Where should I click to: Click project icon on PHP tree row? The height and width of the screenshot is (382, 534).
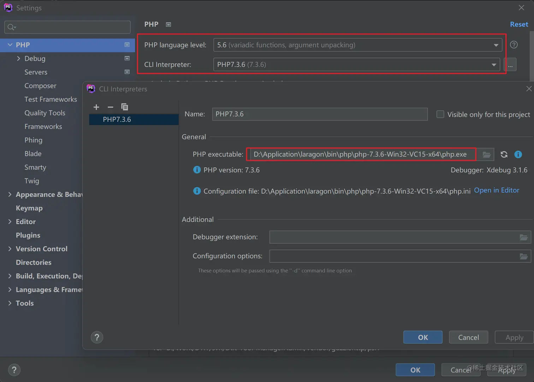pos(127,45)
